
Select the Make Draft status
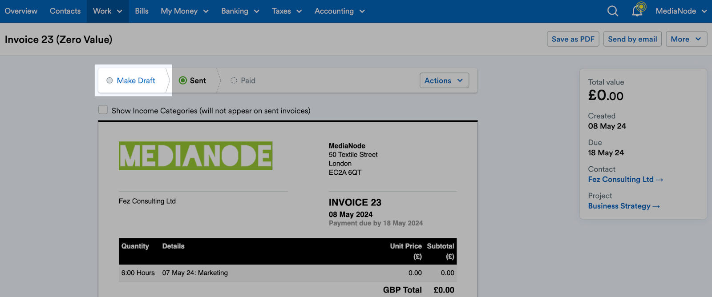click(131, 80)
